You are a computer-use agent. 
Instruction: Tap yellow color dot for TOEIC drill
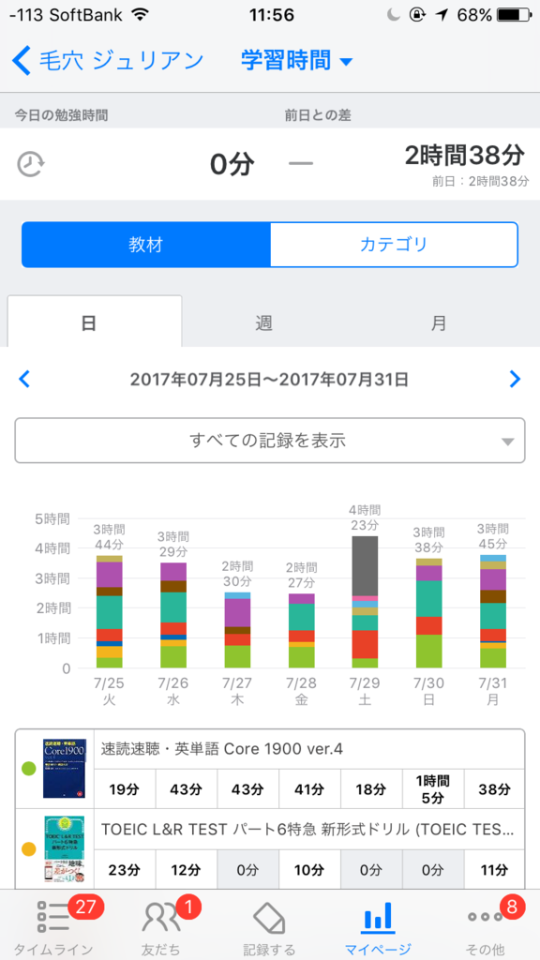point(28,849)
